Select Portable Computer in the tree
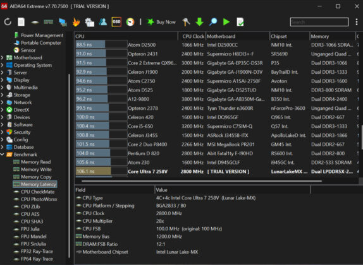The height and width of the screenshot is (265, 363). pyautogui.click(x=37, y=43)
